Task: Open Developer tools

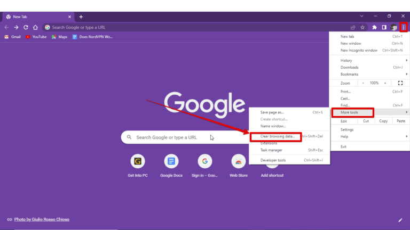Action: (289, 160)
